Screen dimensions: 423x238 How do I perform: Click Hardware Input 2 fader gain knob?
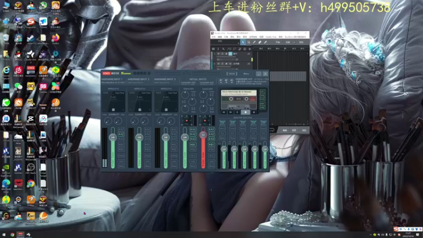point(139,138)
